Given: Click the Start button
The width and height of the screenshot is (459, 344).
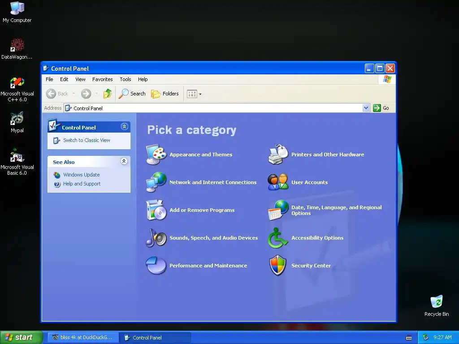Looking at the screenshot, I should [x=21, y=337].
